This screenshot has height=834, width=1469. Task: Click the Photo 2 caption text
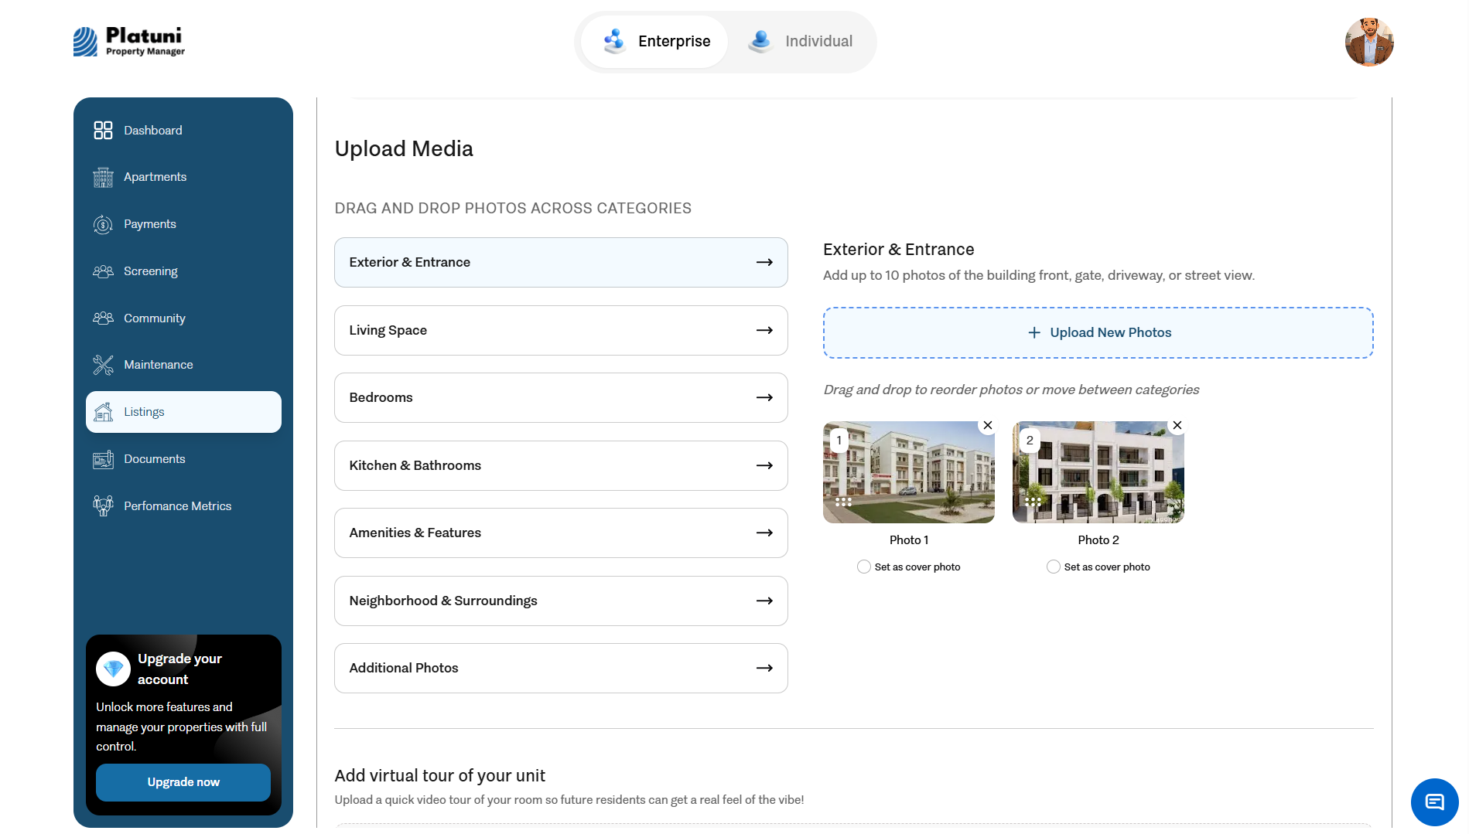pos(1098,540)
